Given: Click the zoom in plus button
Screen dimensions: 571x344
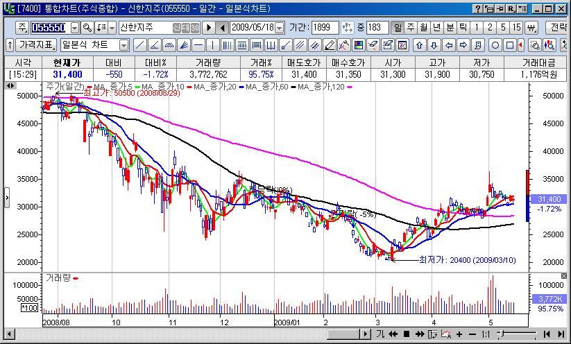Looking at the screenshot, I should (x=459, y=334).
